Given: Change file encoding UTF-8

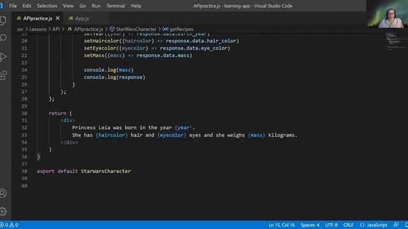Looking at the screenshot, I should 331,225.
